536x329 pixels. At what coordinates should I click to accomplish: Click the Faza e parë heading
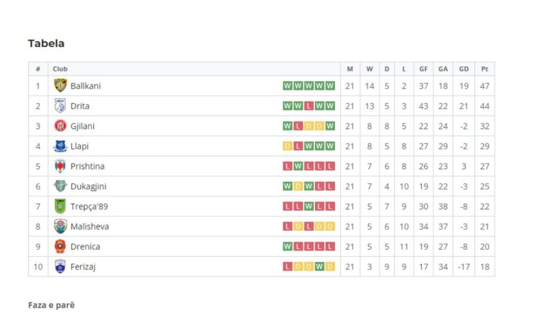point(51,305)
